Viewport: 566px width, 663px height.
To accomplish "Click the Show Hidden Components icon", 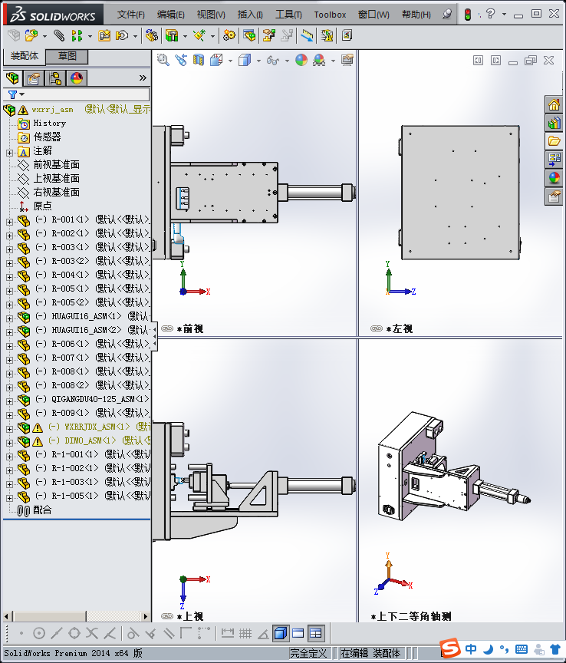I will point(151,35).
